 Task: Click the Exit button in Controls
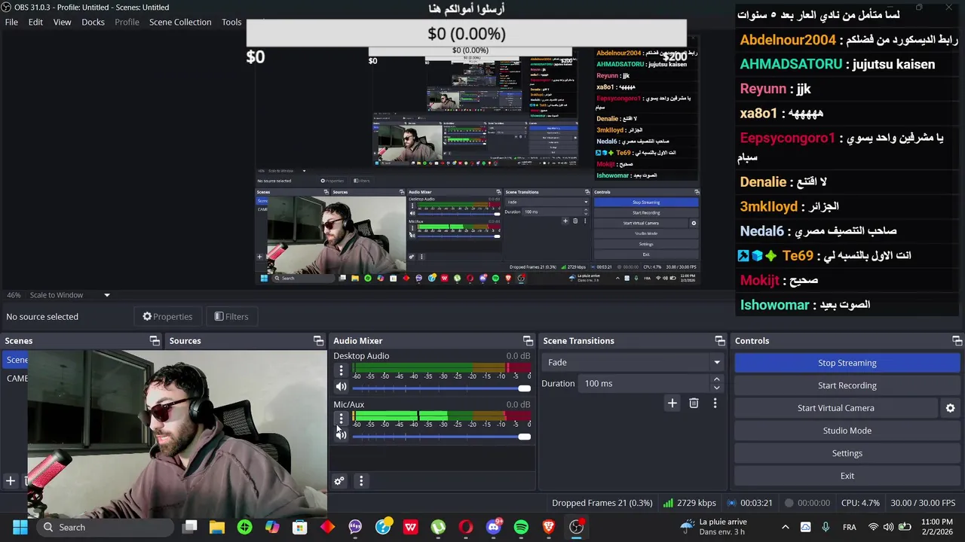[847, 476]
